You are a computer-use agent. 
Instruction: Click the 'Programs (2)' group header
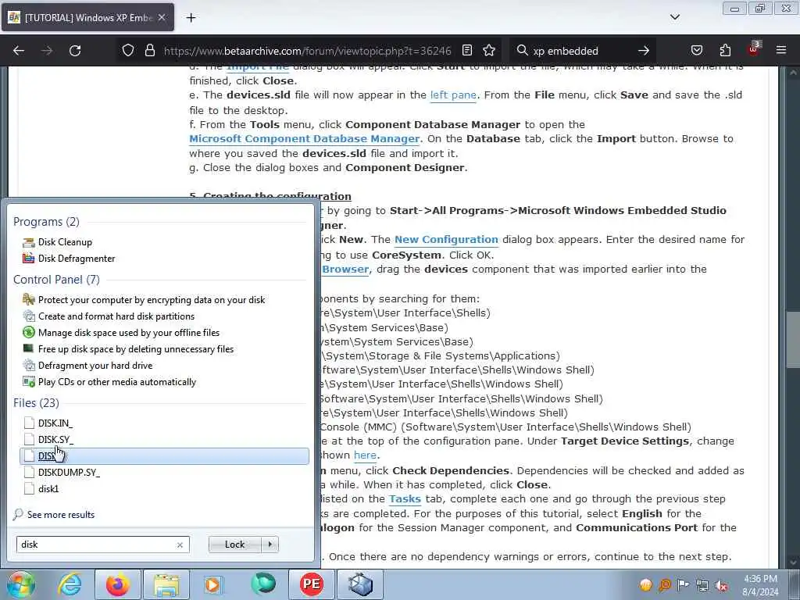[46, 222]
